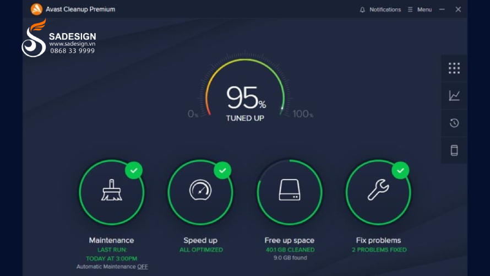Click LAST RUN: text under Maintenance
This screenshot has width=490, height=276.
(112, 250)
